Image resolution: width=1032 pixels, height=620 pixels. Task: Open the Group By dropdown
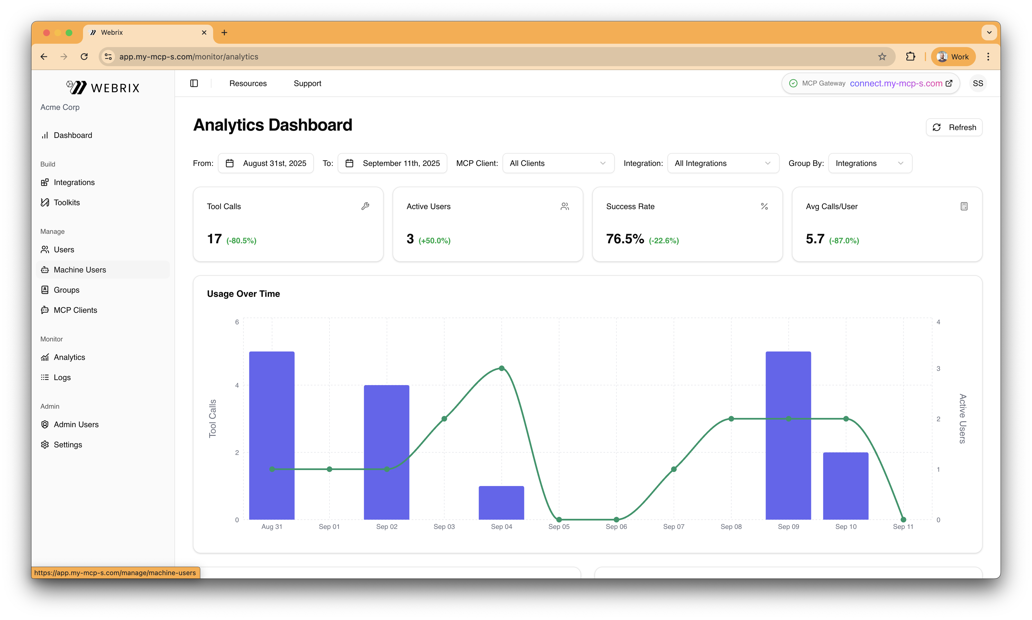point(869,163)
